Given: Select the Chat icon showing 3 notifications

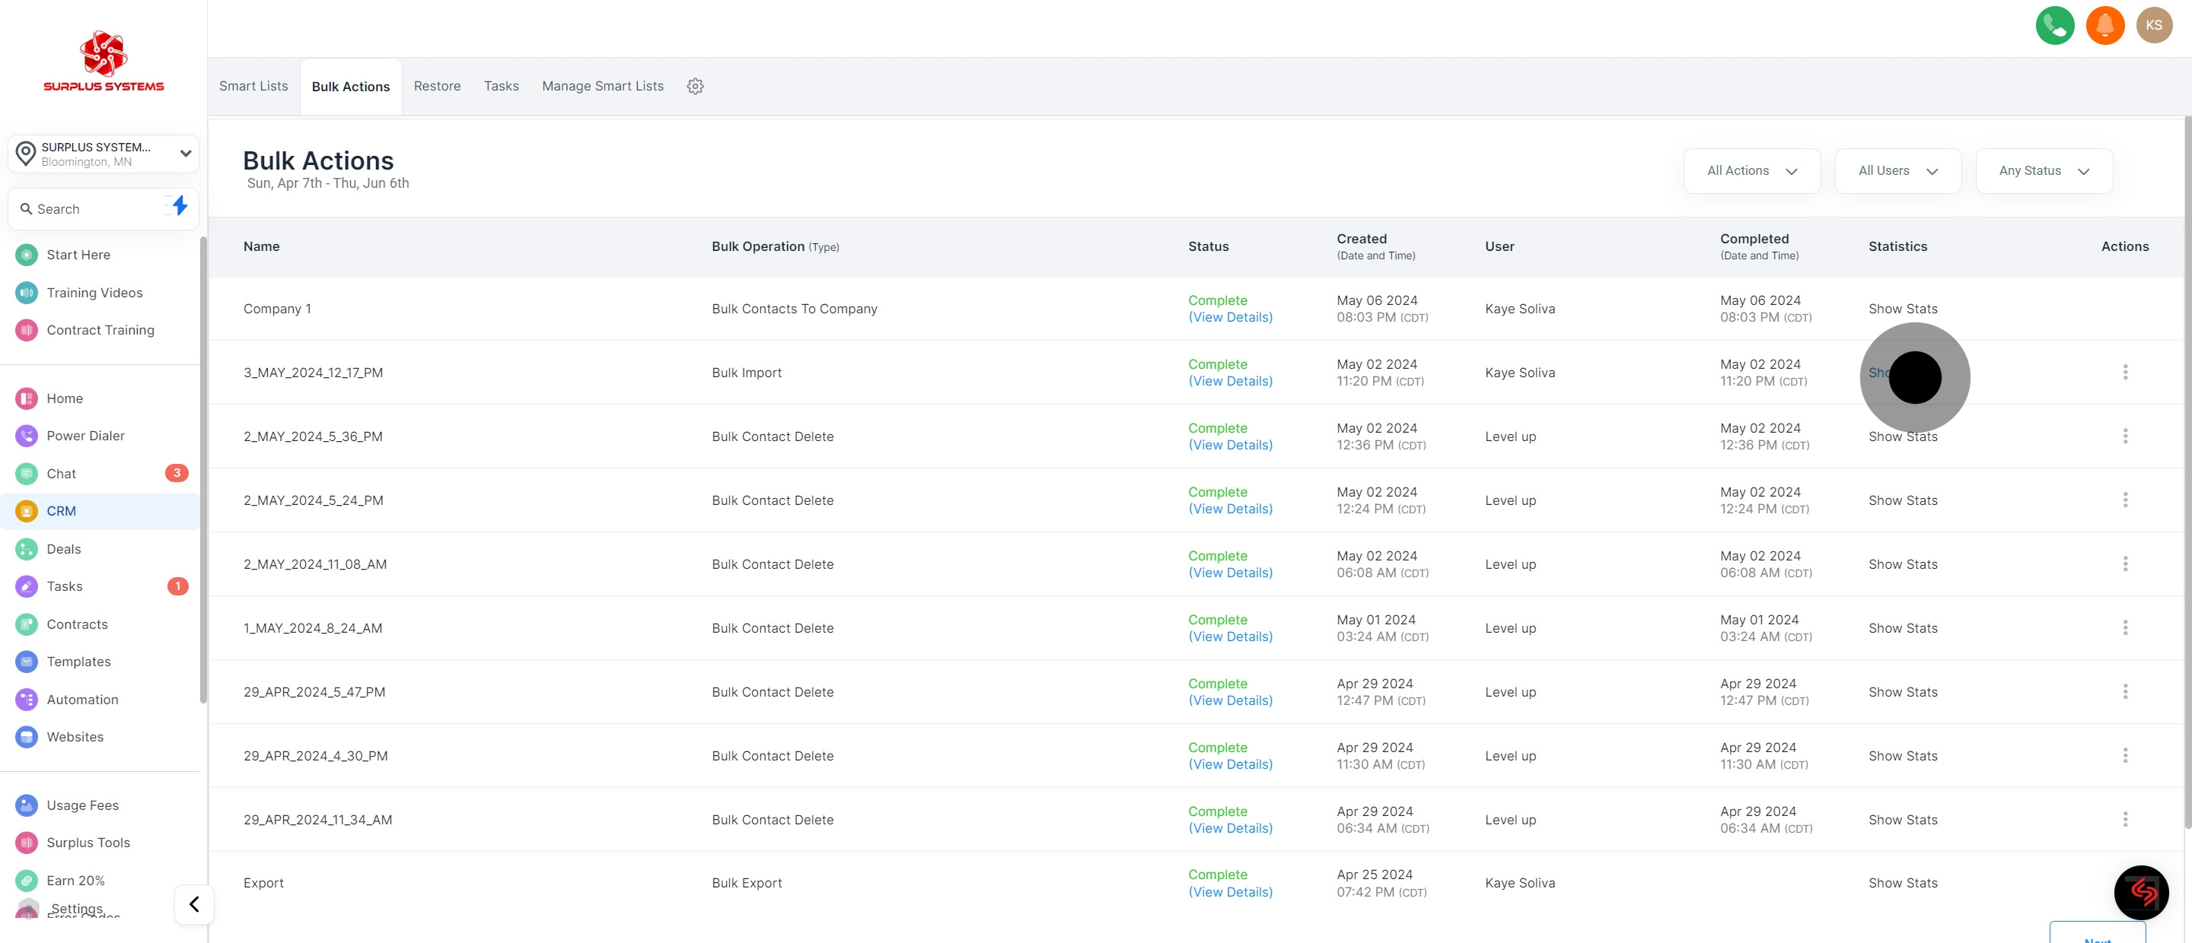Looking at the screenshot, I should (26, 474).
